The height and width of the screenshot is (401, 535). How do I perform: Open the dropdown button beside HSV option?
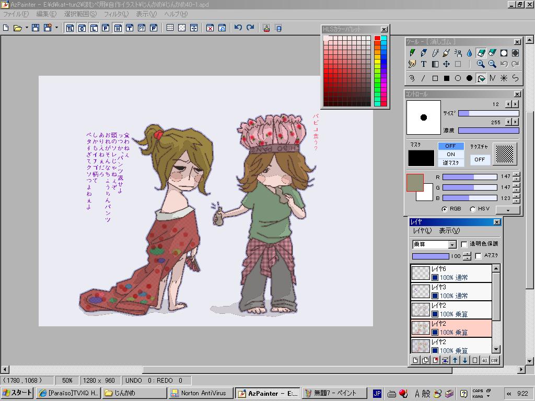(508, 209)
